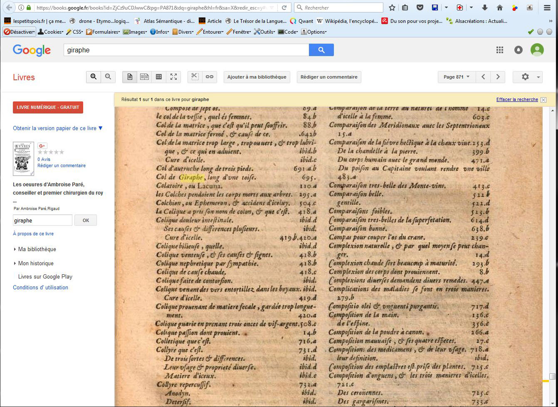Click the zoom out magnifier icon

(108, 77)
